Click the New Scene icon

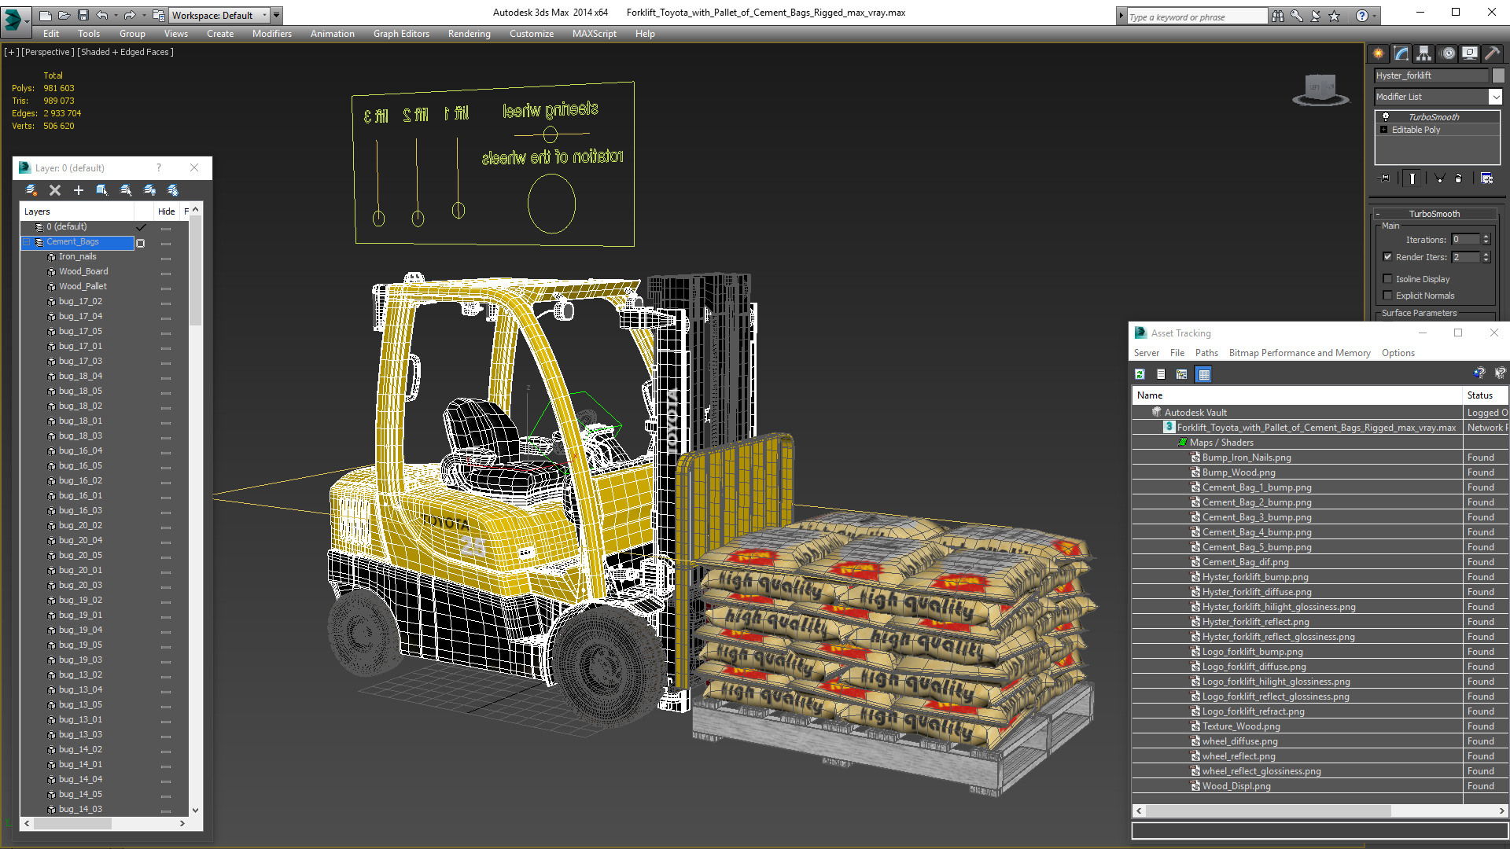[x=45, y=15]
